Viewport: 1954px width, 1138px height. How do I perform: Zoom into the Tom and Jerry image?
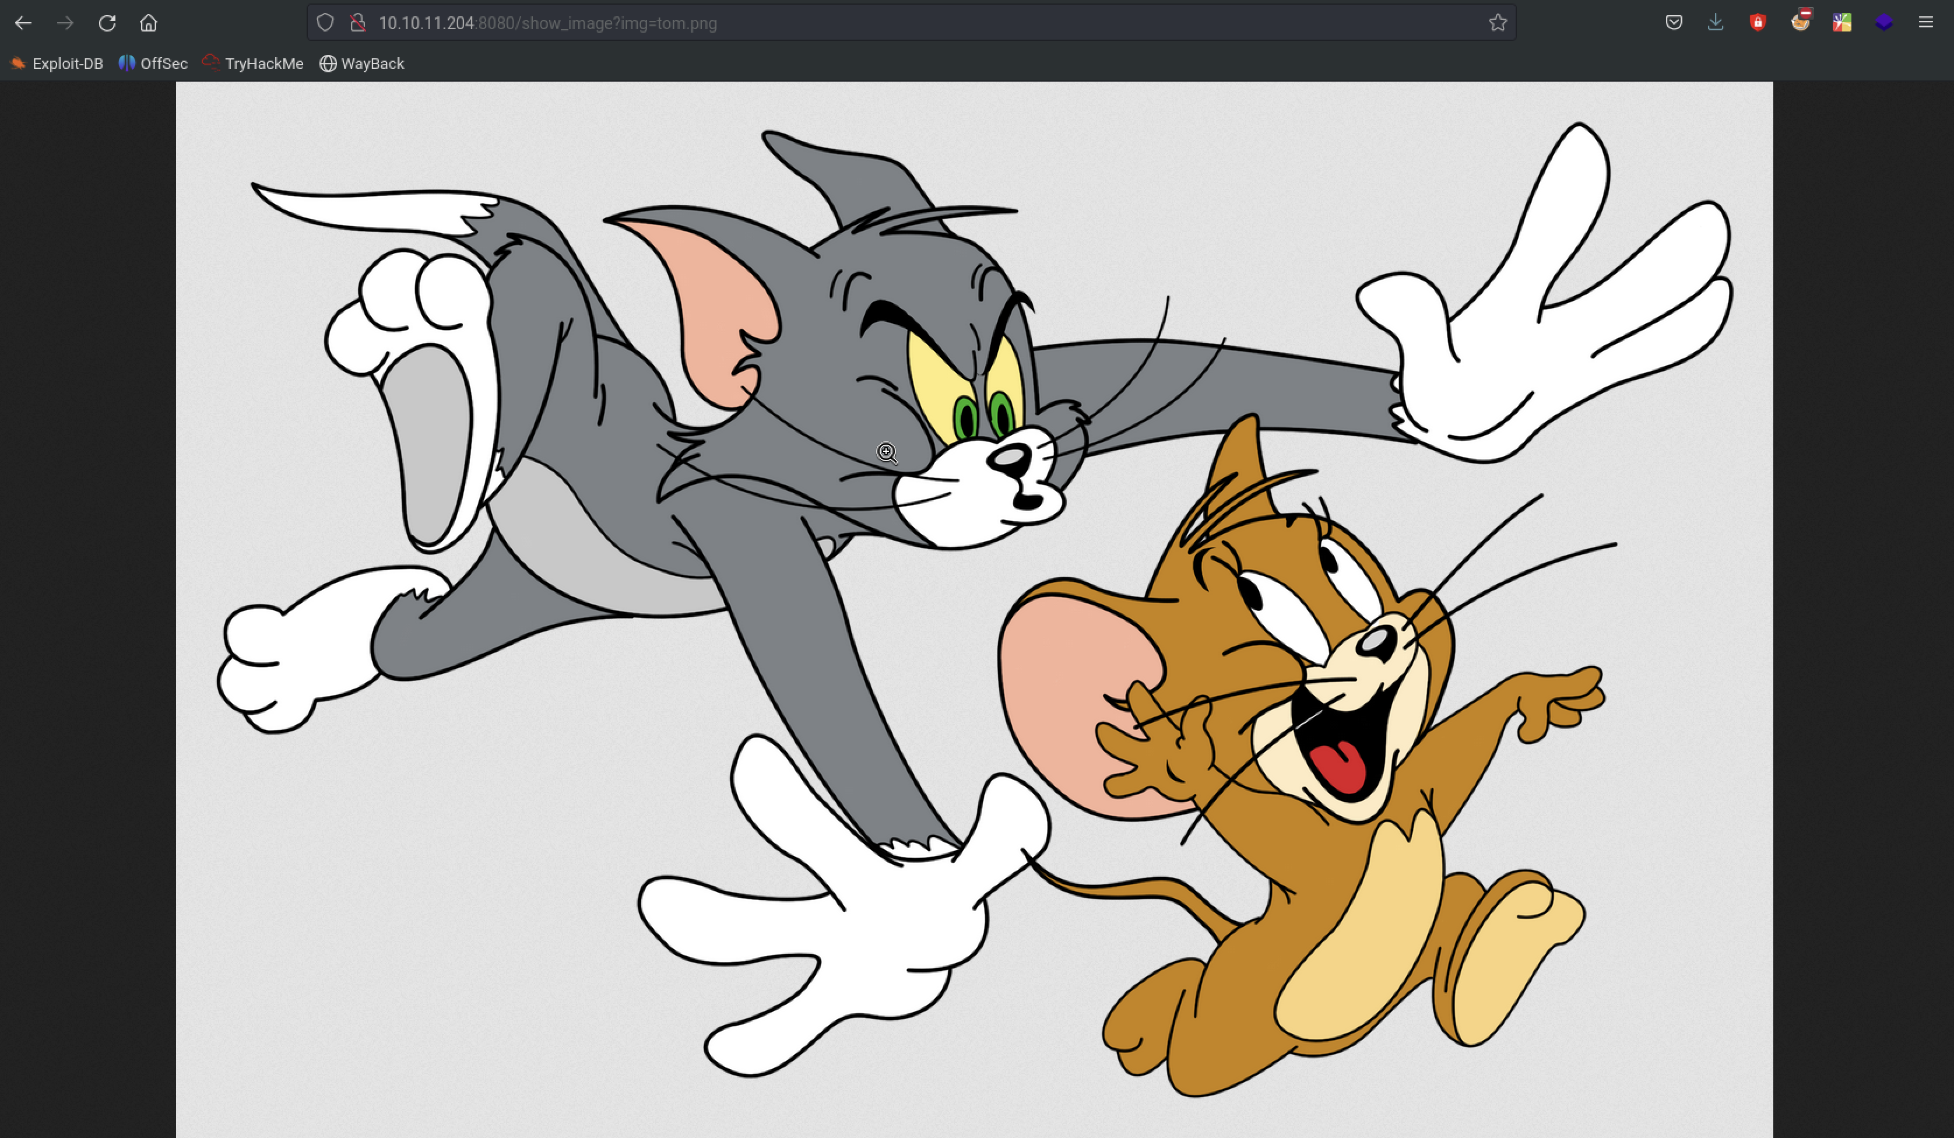[974, 610]
